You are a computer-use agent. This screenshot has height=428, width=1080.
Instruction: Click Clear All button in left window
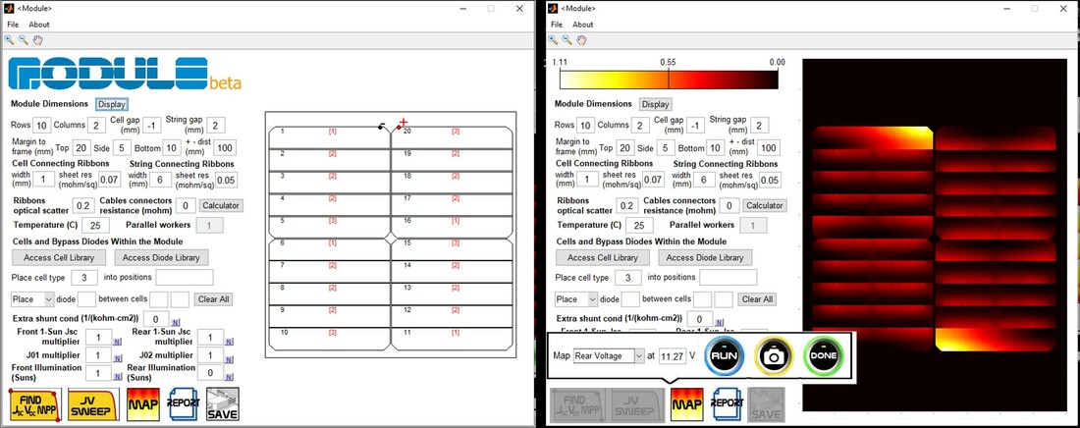tap(214, 299)
